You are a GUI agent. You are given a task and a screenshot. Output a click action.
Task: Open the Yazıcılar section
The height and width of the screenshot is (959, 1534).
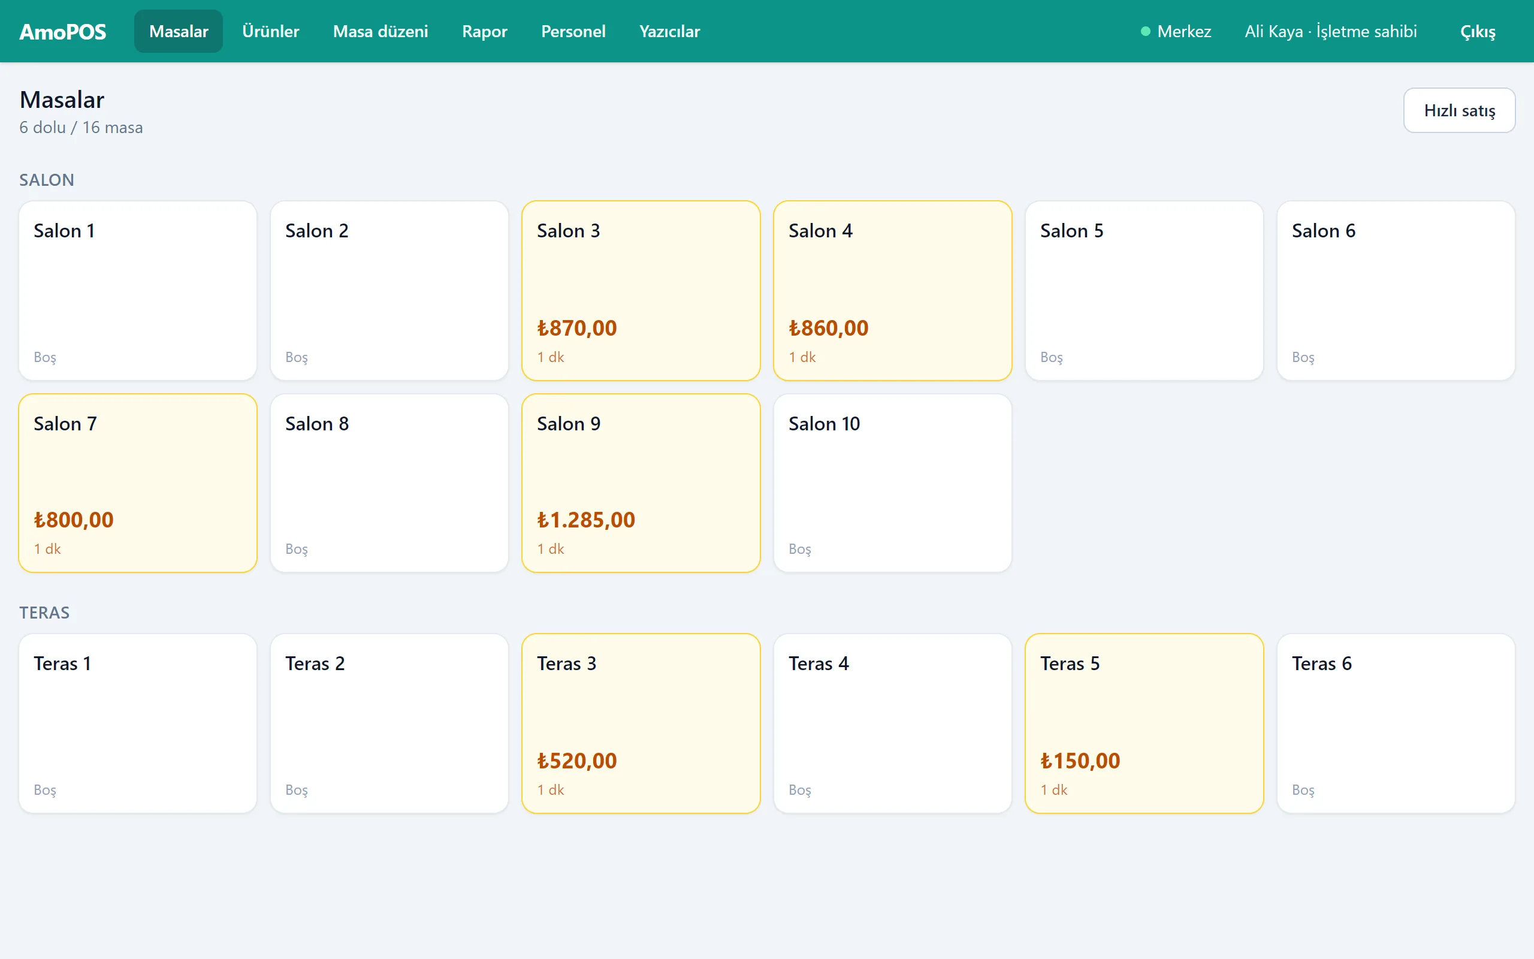click(669, 31)
